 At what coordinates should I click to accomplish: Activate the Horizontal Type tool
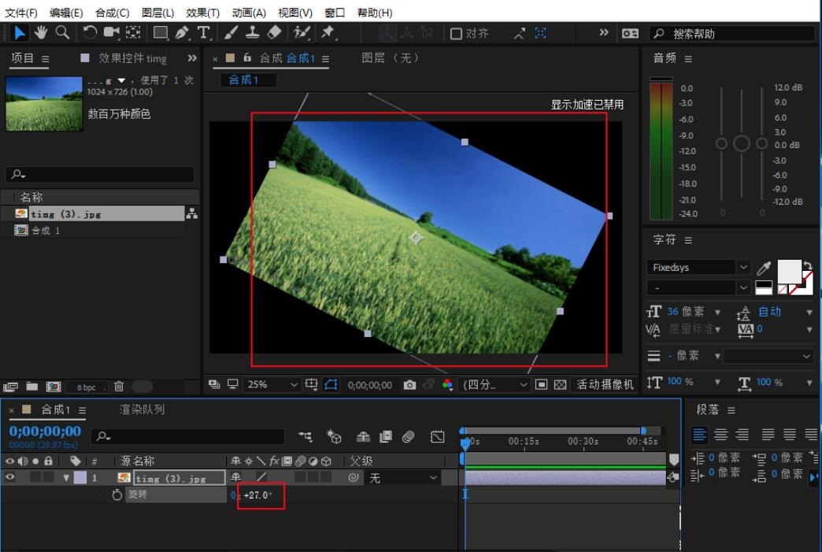click(x=204, y=32)
